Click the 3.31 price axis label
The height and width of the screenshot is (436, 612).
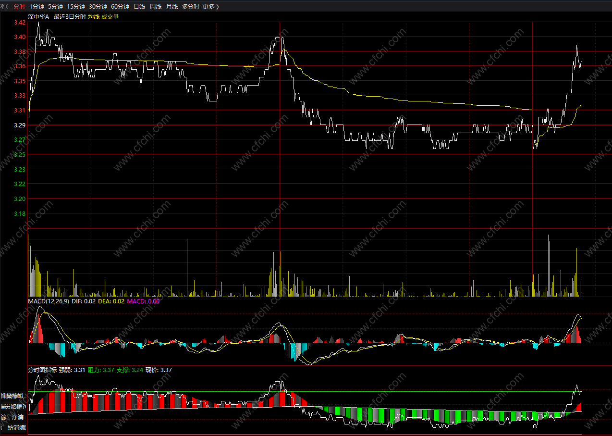[20, 111]
